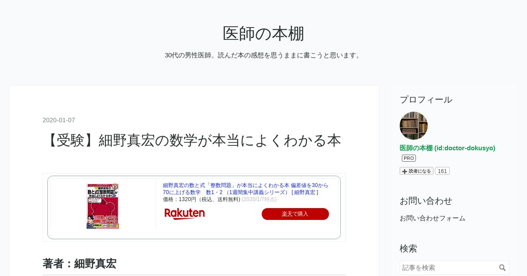Open the 【受験】細野真宏の数学 article title
This screenshot has height=276, width=527.
[x=192, y=141]
